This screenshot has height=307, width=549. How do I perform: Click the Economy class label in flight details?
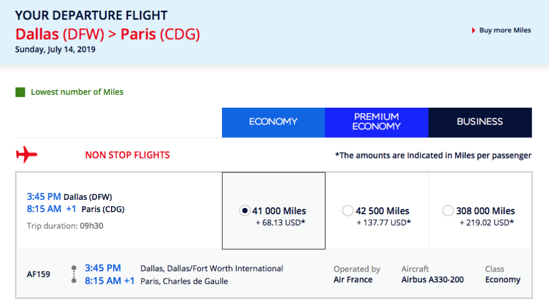[x=502, y=280]
